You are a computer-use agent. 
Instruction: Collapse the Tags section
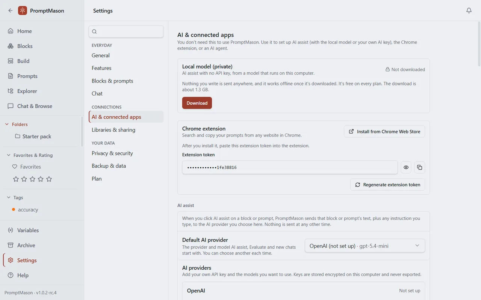pos(9,198)
